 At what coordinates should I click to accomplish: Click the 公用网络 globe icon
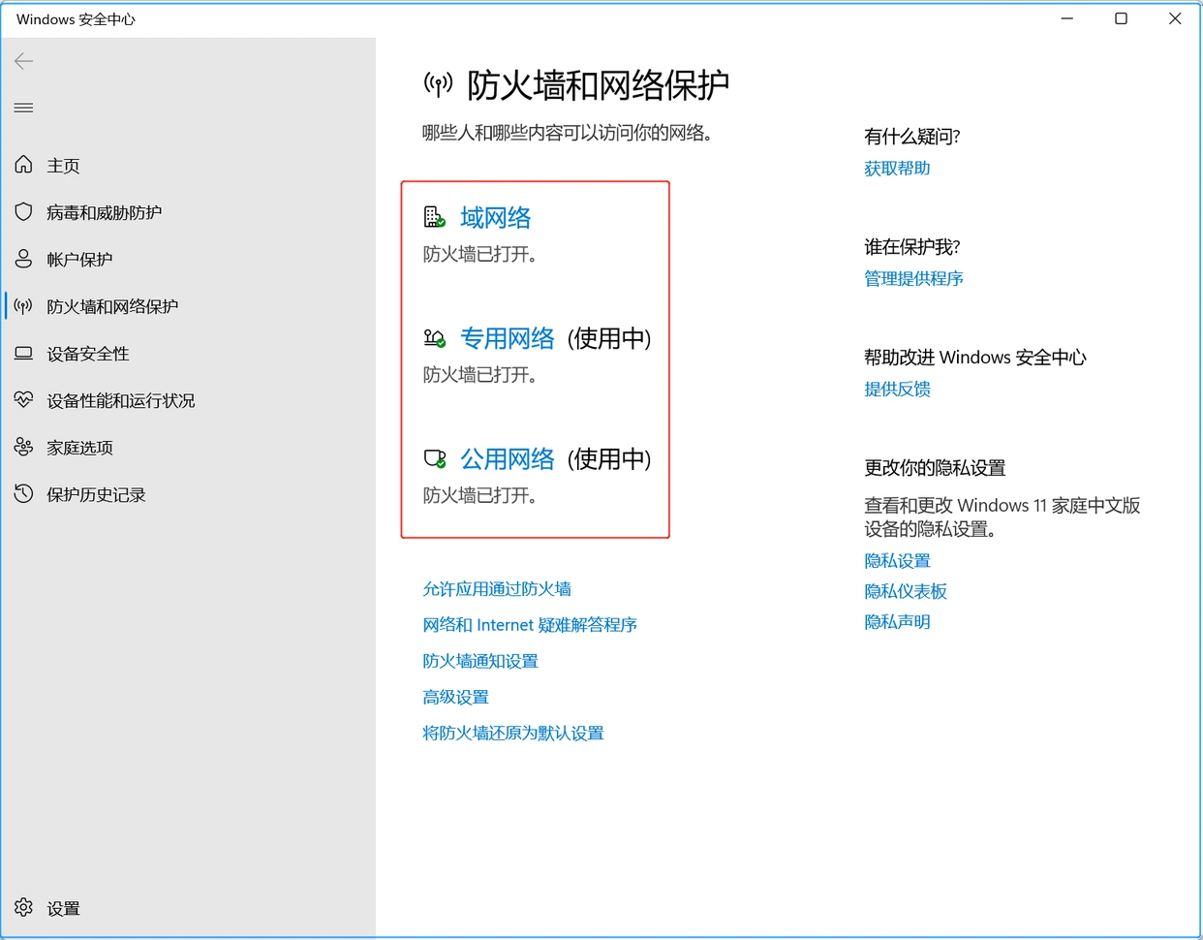pos(433,457)
